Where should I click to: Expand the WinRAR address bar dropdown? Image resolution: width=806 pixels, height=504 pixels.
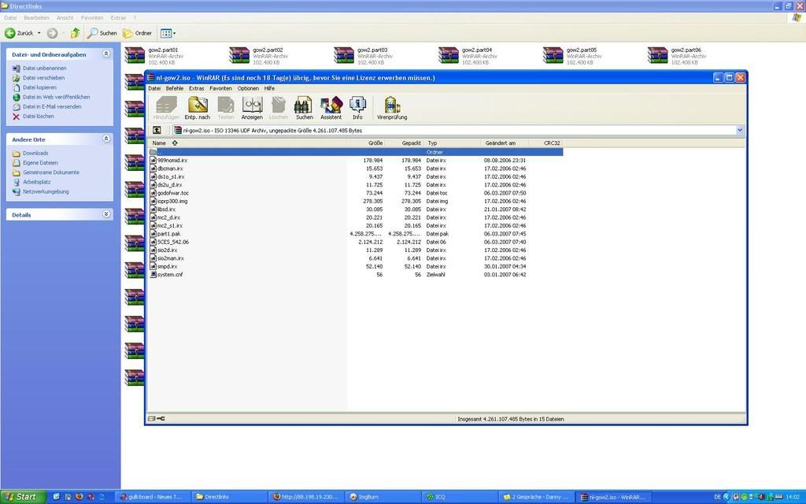(x=740, y=130)
